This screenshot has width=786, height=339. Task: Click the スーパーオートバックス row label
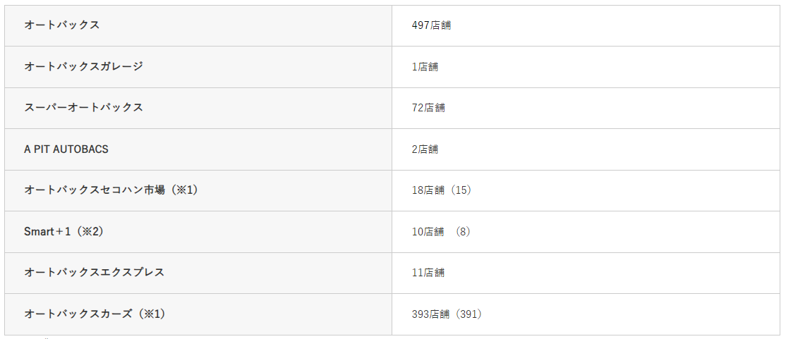pos(198,108)
